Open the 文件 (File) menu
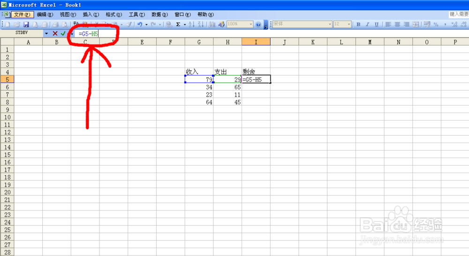Image resolution: width=469 pixels, height=256 pixels. pyautogui.click(x=22, y=15)
